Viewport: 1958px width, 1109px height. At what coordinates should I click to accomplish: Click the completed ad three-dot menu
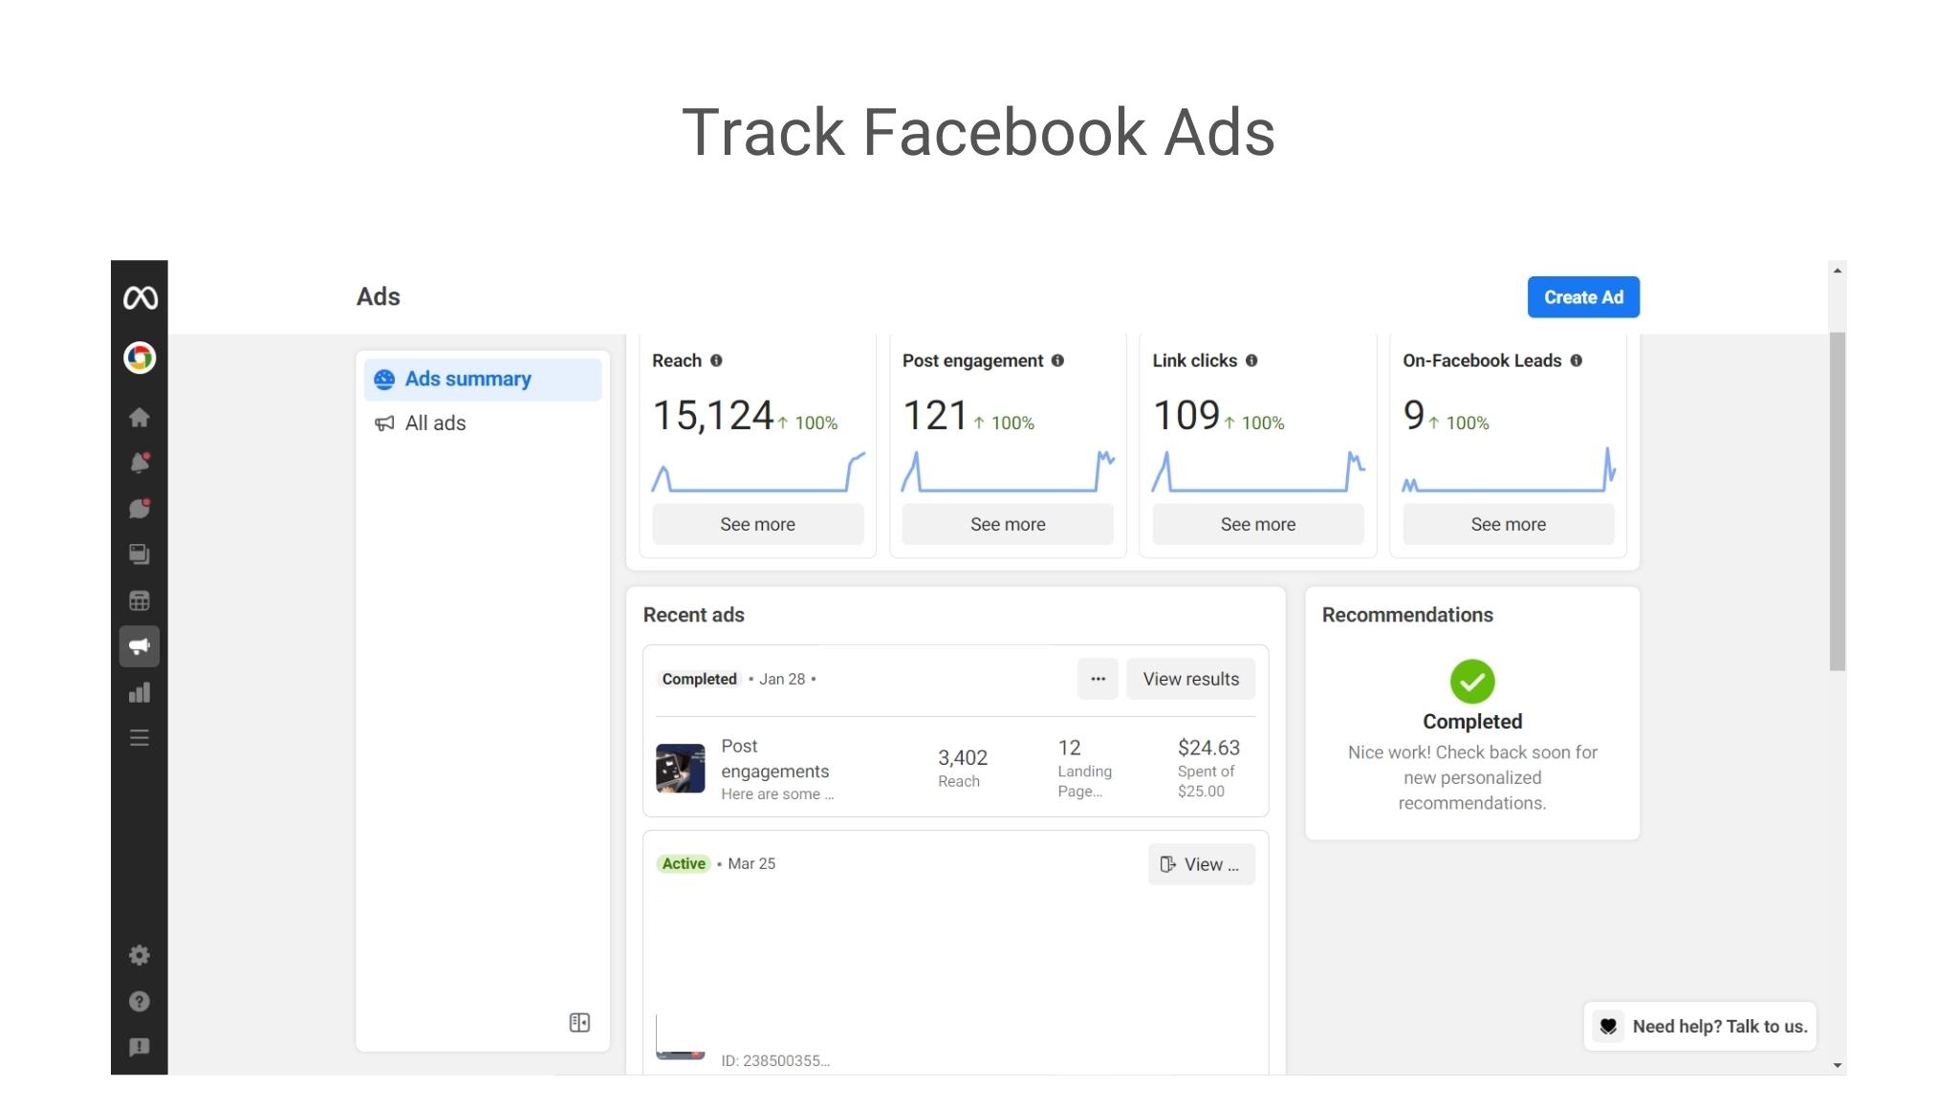[1098, 679]
